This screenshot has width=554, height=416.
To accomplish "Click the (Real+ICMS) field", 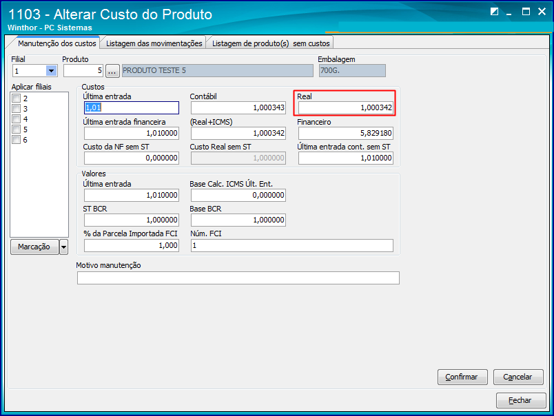I will point(238,133).
